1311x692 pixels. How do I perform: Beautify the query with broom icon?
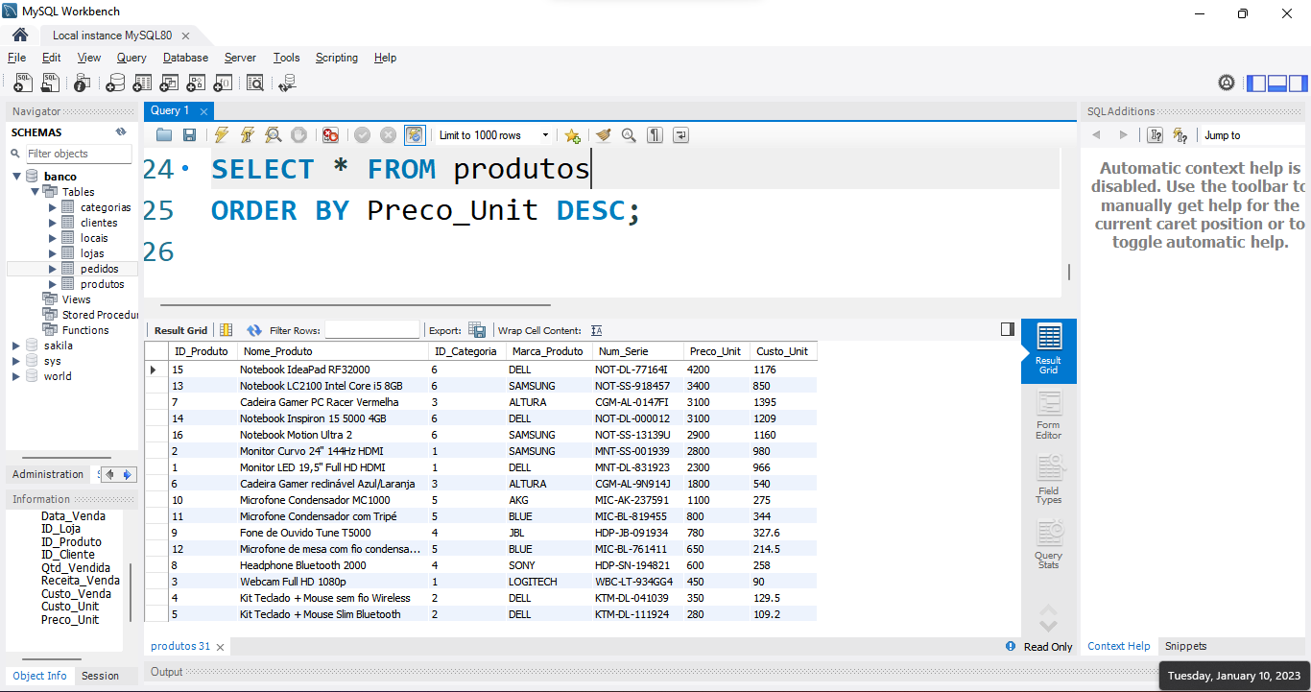(x=603, y=135)
